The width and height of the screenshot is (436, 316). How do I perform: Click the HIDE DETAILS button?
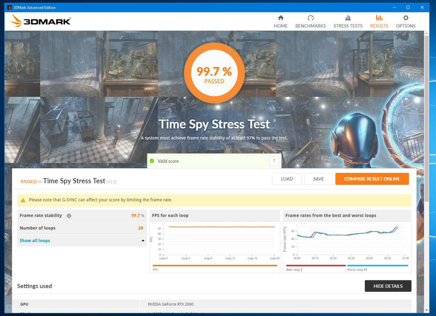click(x=388, y=286)
